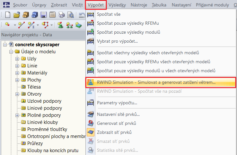The height and width of the screenshot is (155, 237).
Task: Choose Spočítat vše from the menu
Action: click(x=161, y=14)
